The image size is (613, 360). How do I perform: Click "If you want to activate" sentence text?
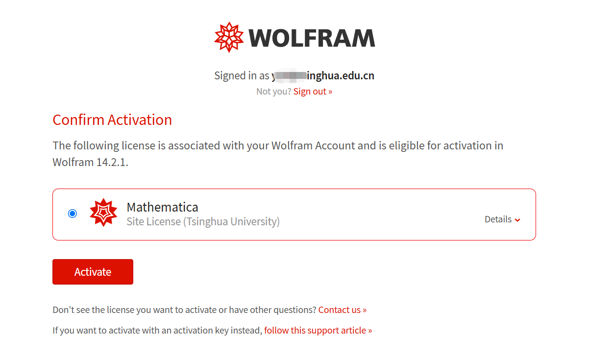click(157, 331)
